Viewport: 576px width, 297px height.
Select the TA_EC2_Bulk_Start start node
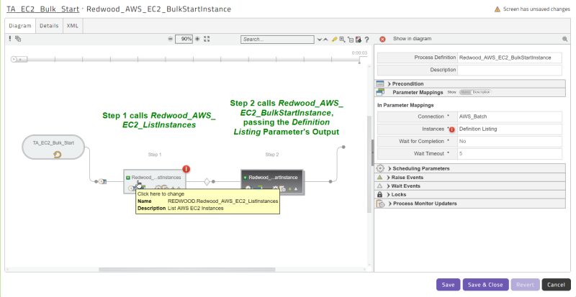click(x=53, y=147)
